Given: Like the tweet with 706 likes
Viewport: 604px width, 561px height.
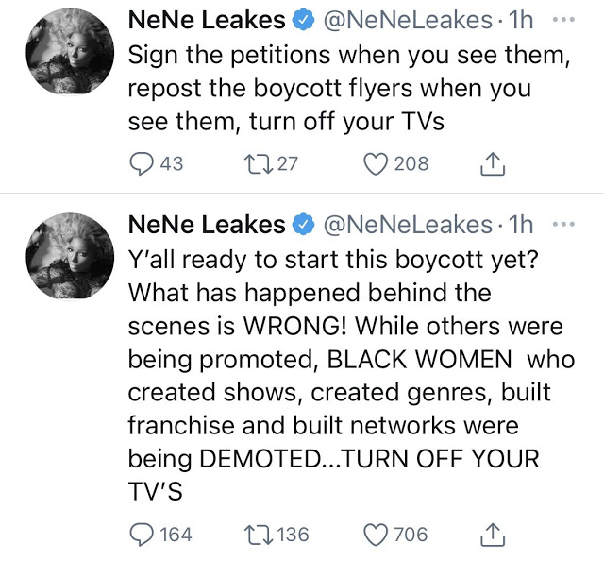Looking at the screenshot, I should tap(377, 535).
